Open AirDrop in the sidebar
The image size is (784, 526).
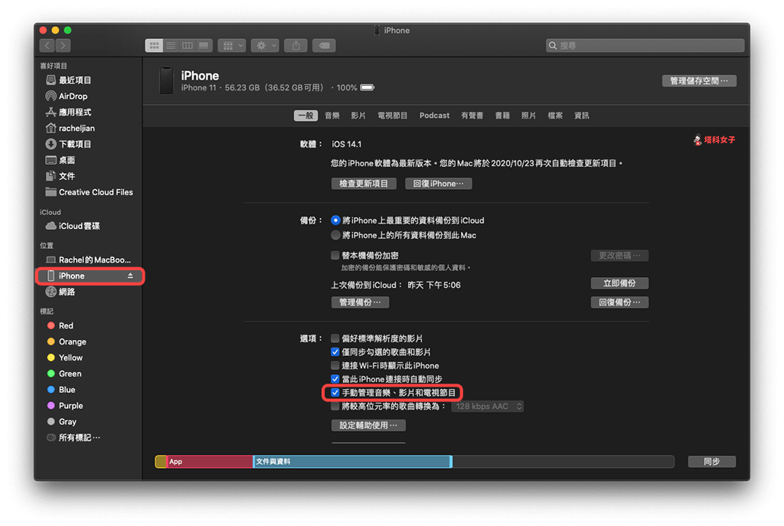[73, 96]
